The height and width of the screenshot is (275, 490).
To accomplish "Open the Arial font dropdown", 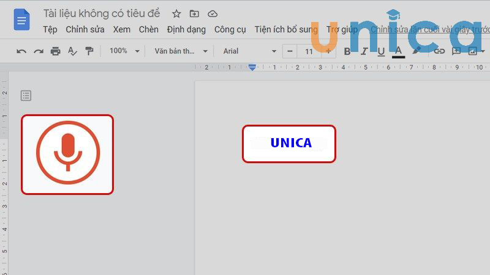I will coord(250,51).
